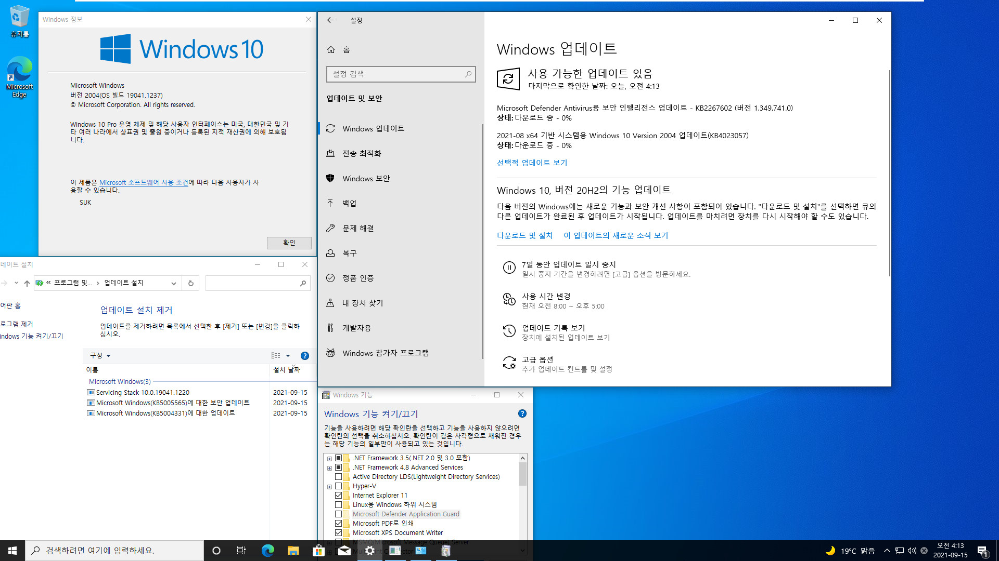Open Mail app from taskbar

[x=344, y=551]
